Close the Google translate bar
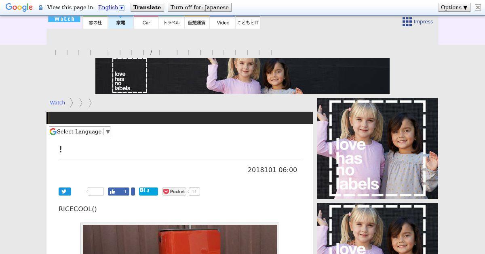Image resolution: width=485 pixels, height=254 pixels. point(478,8)
